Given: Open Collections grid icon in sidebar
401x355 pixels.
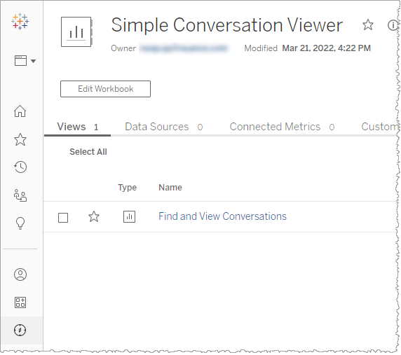Looking at the screenshot, I should (20, 302).
